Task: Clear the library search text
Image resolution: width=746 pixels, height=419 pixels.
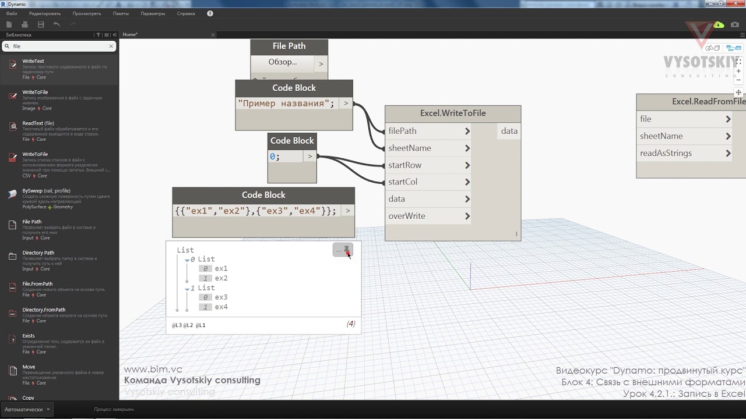Action: [111, 46]
